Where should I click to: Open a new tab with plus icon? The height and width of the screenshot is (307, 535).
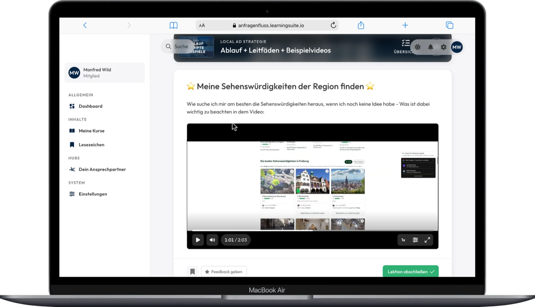(x=405, y=25)
